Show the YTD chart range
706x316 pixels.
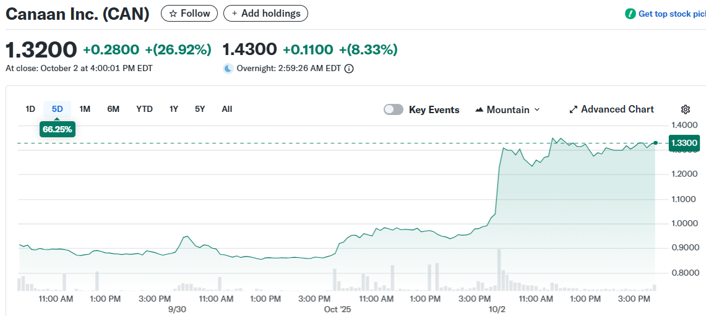tap(144, 109)
